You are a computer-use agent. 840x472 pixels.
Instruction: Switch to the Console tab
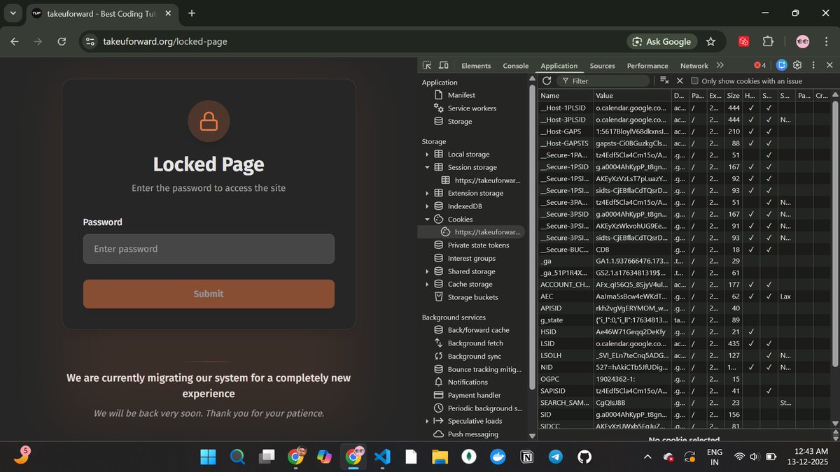click(516, 66)
